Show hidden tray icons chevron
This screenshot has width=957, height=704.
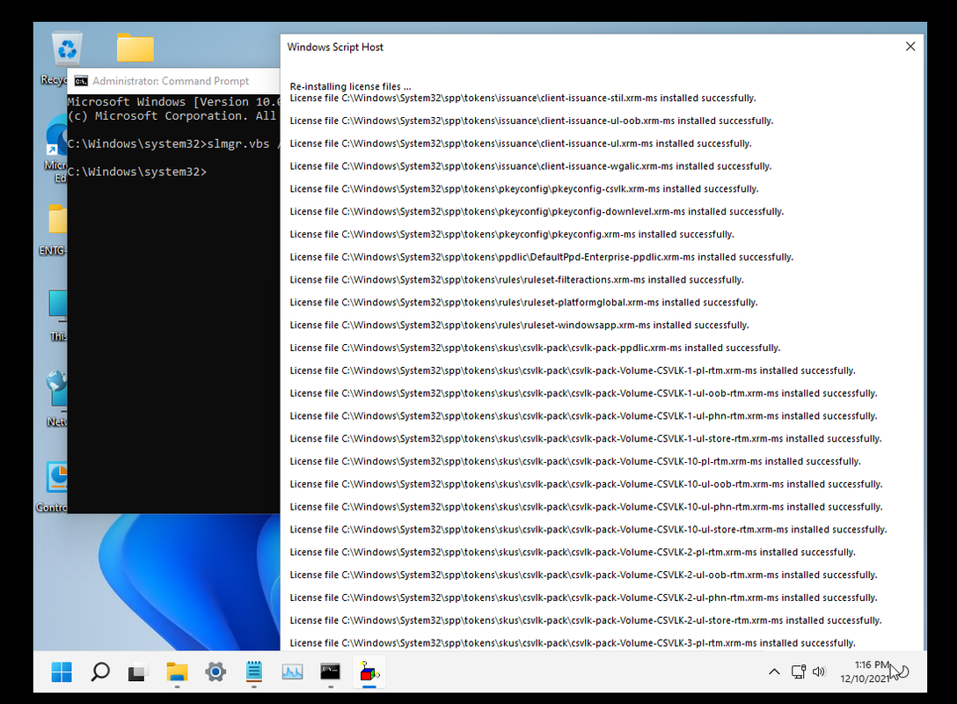(x=774, y=671)
